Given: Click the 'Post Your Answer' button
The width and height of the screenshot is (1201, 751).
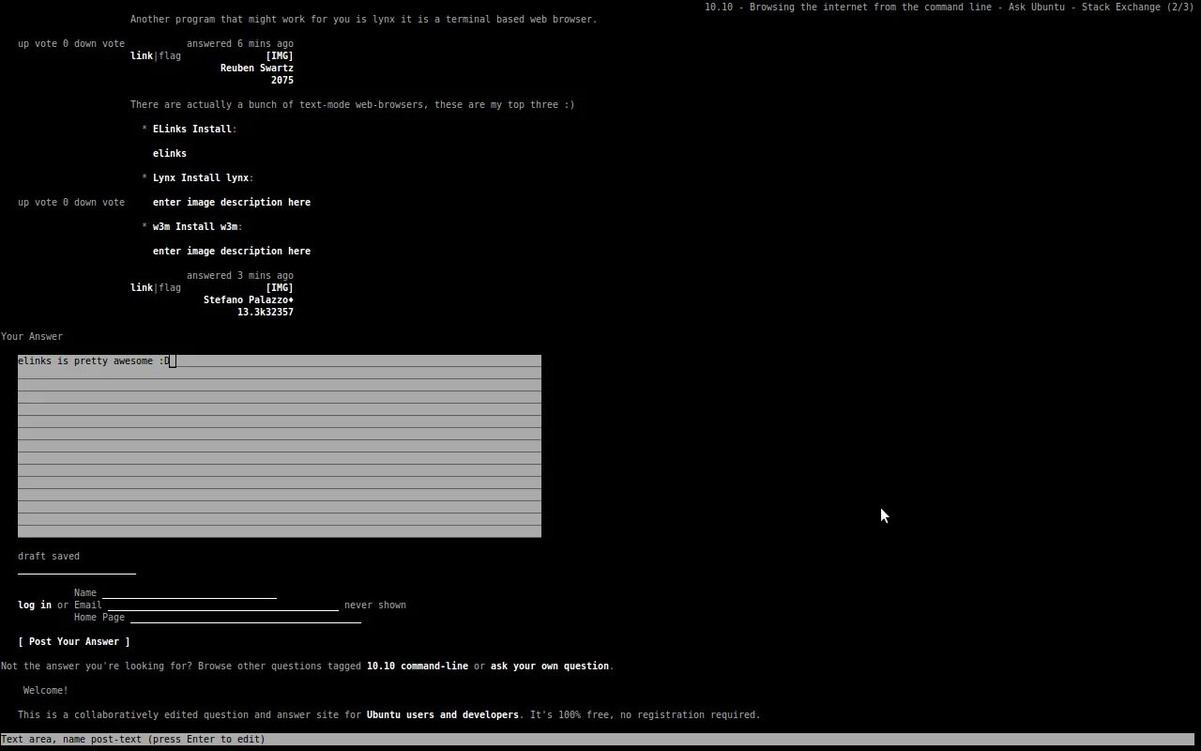Looking at the screenshot, I should pyautogui.click(x=74, y=641).
